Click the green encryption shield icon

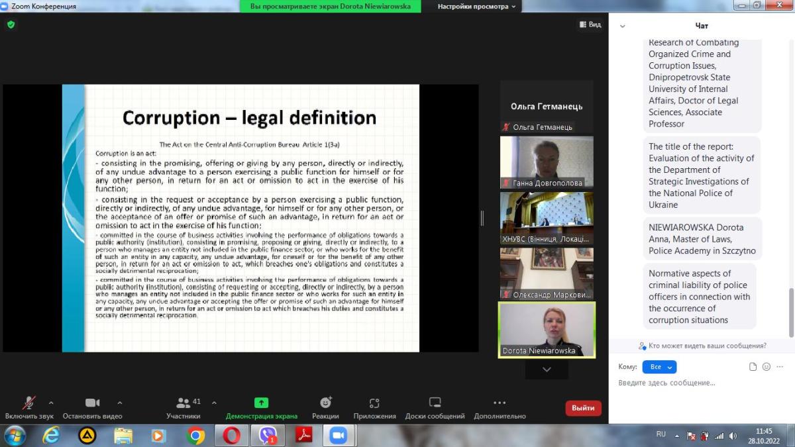coord(11,25)
